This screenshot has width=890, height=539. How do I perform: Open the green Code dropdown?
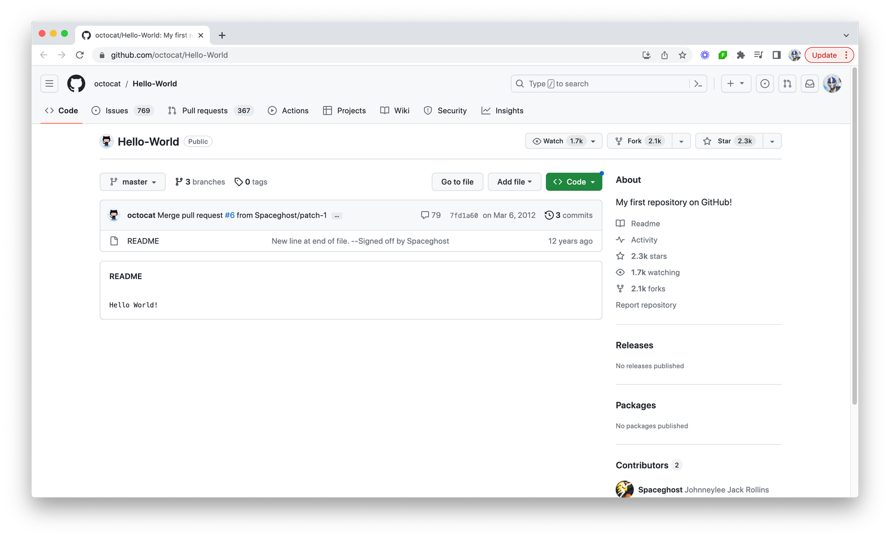point(574,182)
